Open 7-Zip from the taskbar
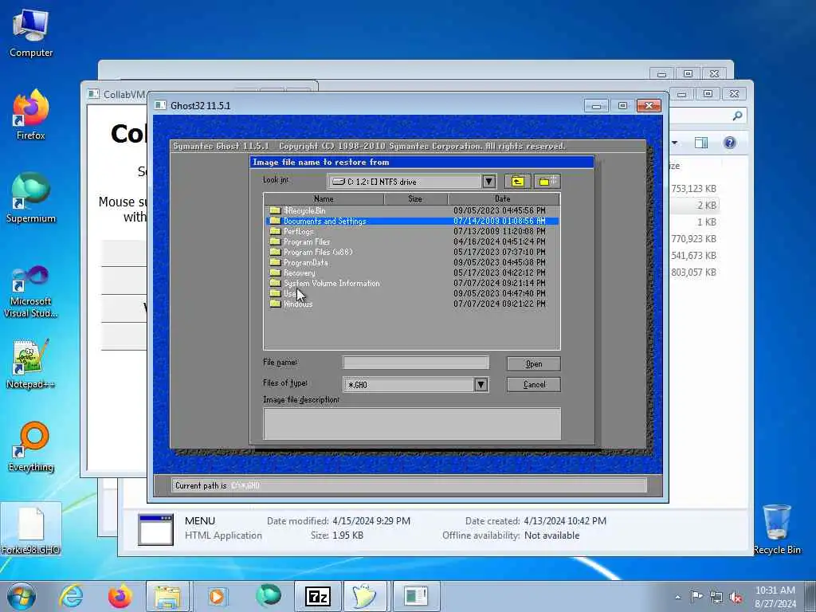This screenshot has width=816, height=612. [x=318, y=596]
